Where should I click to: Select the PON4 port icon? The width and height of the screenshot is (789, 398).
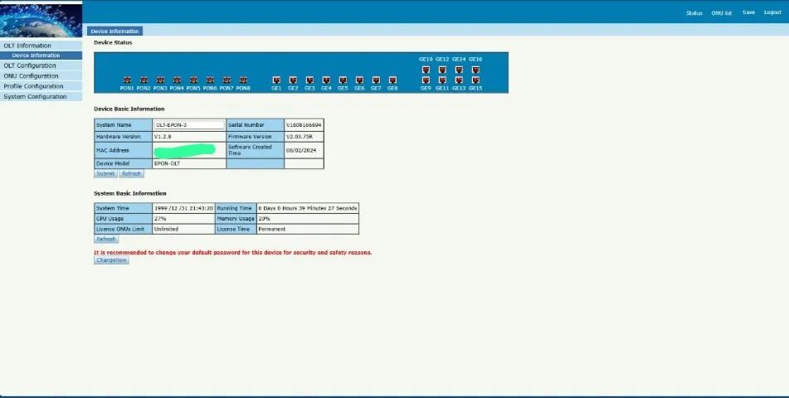[177, 80]
